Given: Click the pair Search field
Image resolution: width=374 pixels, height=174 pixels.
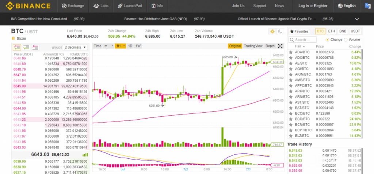Looking at the screenshot, I should tap(302, 40).
